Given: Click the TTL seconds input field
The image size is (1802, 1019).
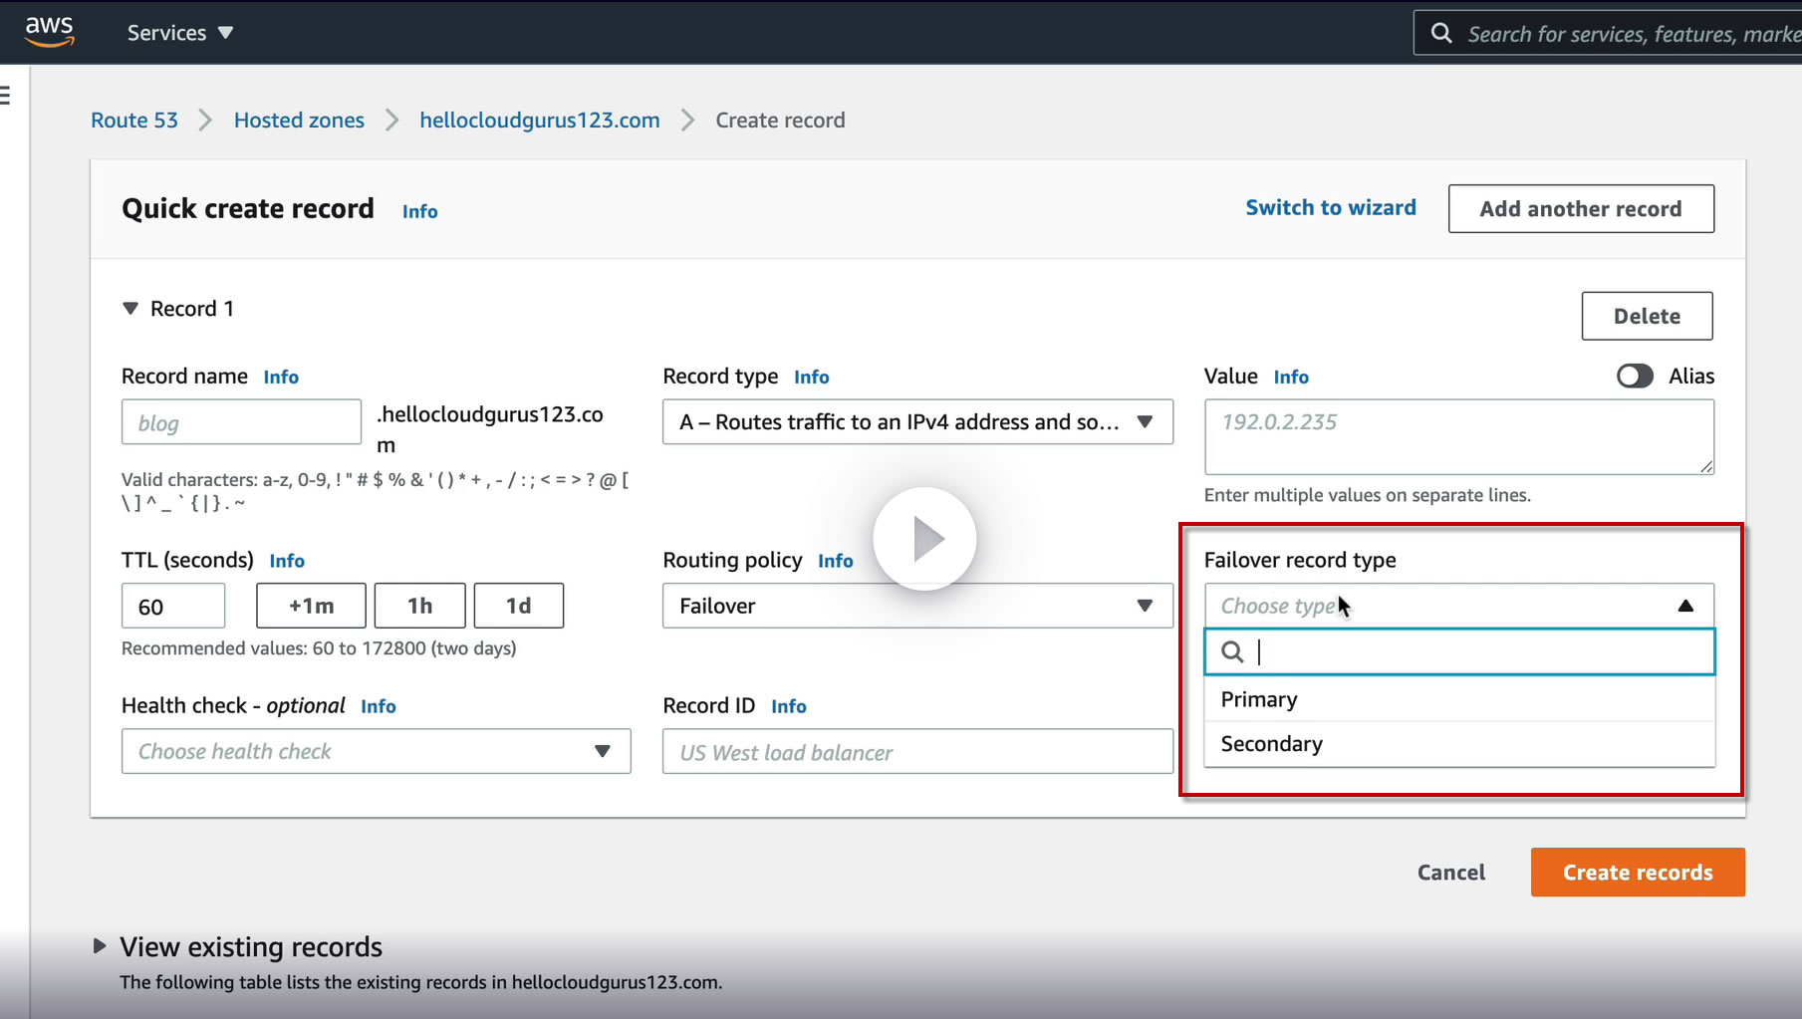Looking at the screenshot, I should [173, 606].
